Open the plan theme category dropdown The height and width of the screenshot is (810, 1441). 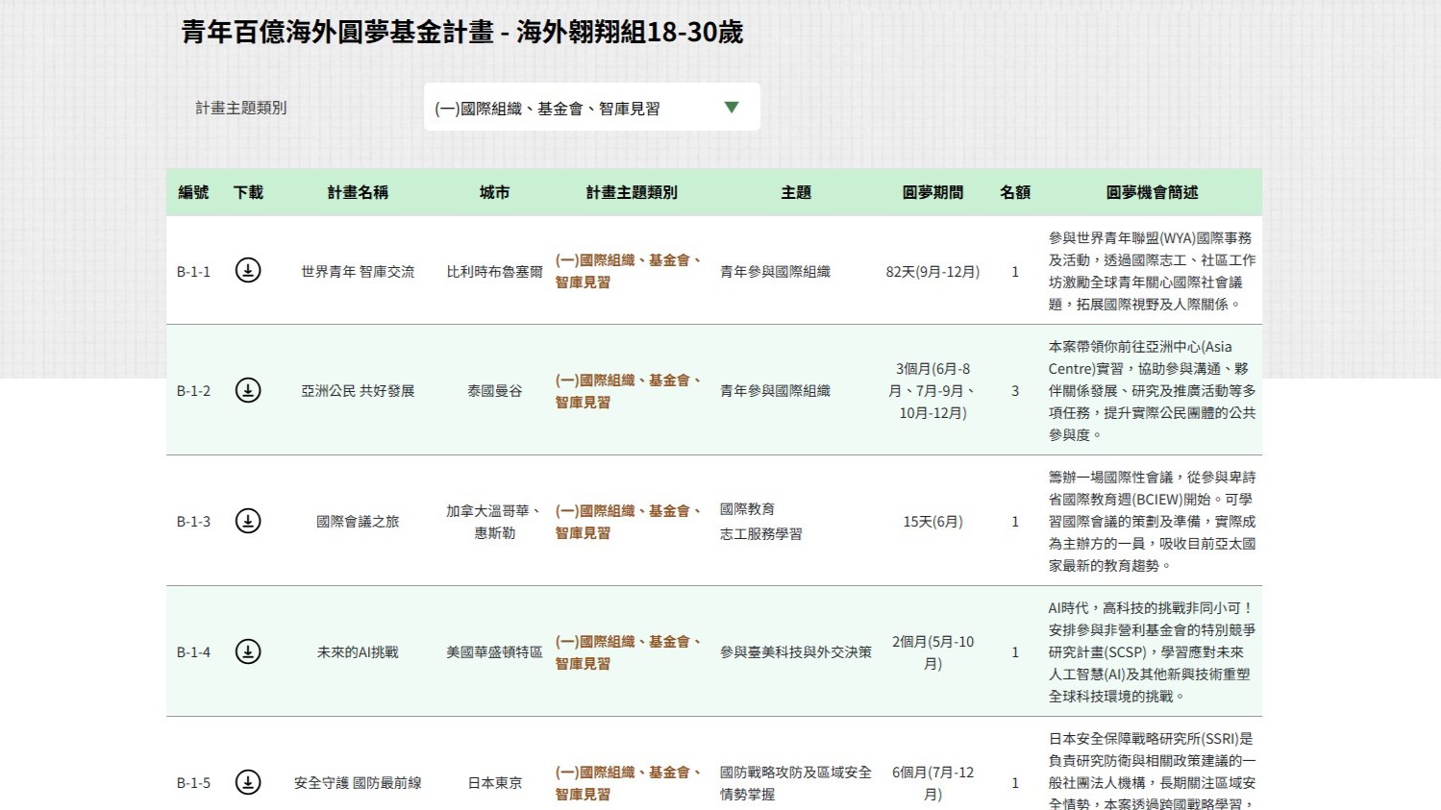(x=590, y=108)
